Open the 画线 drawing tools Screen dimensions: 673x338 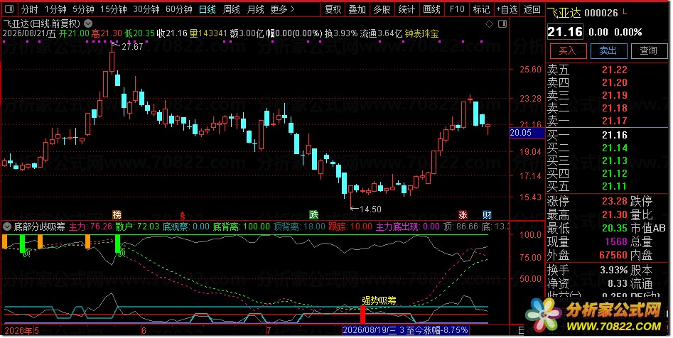[431, 9]
